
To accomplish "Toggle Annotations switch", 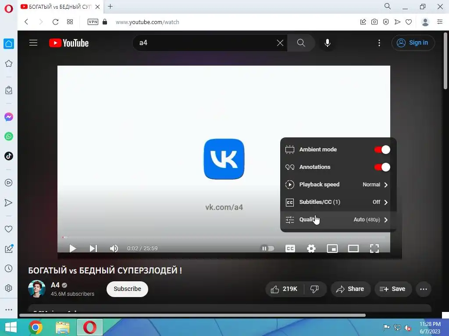I will click(382, 167).
